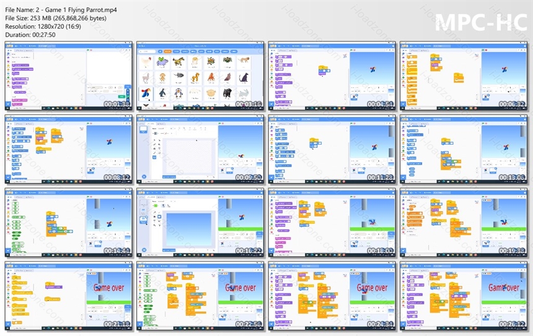Viewport: 533px width, 336px height.
Task: Open the frame thumbnail stamped 00:01:38
Action: pos(69,76)
